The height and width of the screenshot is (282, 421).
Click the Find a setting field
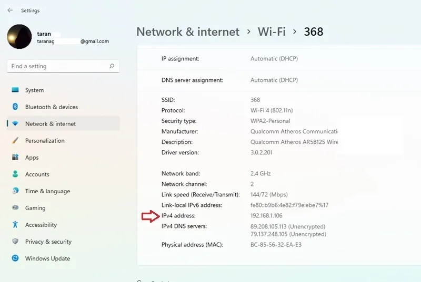(63, 66)
